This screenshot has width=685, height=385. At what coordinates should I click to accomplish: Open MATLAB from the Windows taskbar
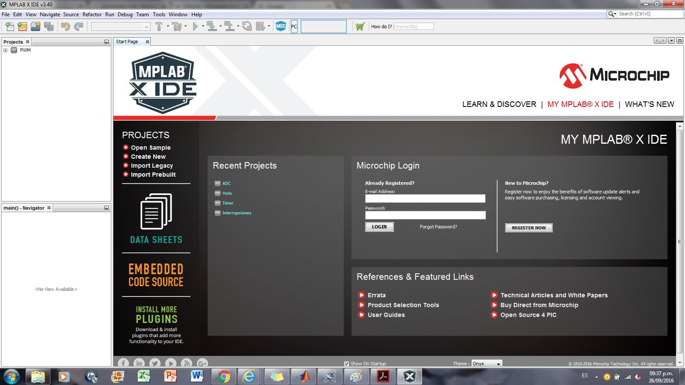[x=304, y=376]
